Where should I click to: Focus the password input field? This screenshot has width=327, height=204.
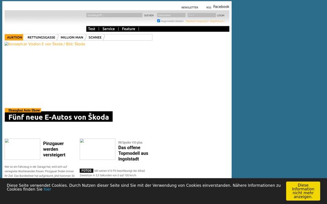pyautogui.click(x=202, y=15)
